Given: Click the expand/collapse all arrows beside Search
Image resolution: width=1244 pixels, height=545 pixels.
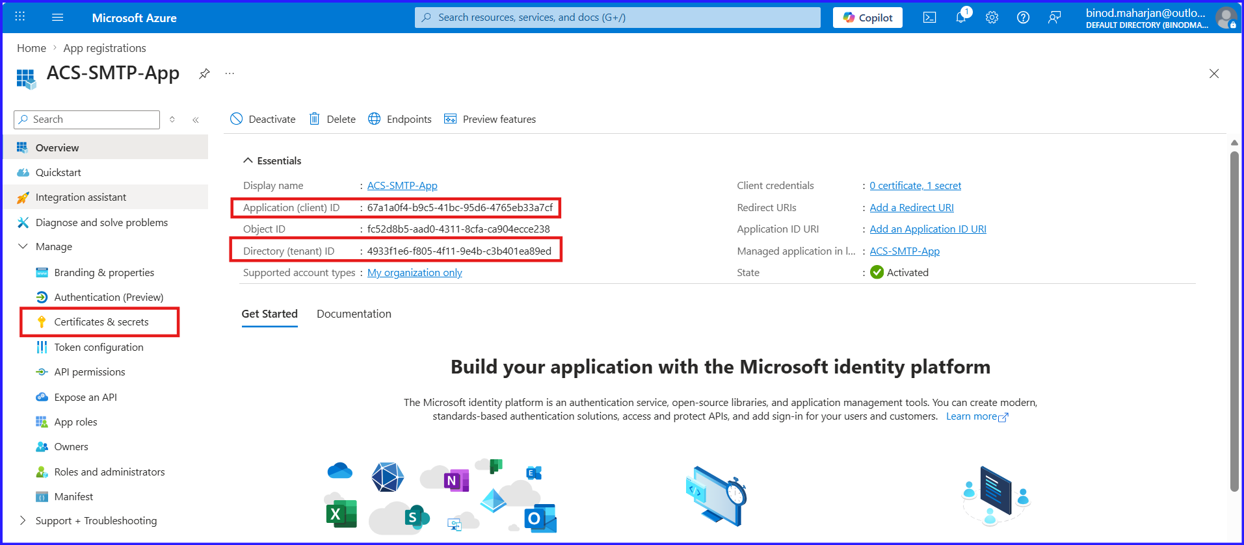Looking at the screenshot, I should pos(172,120).
